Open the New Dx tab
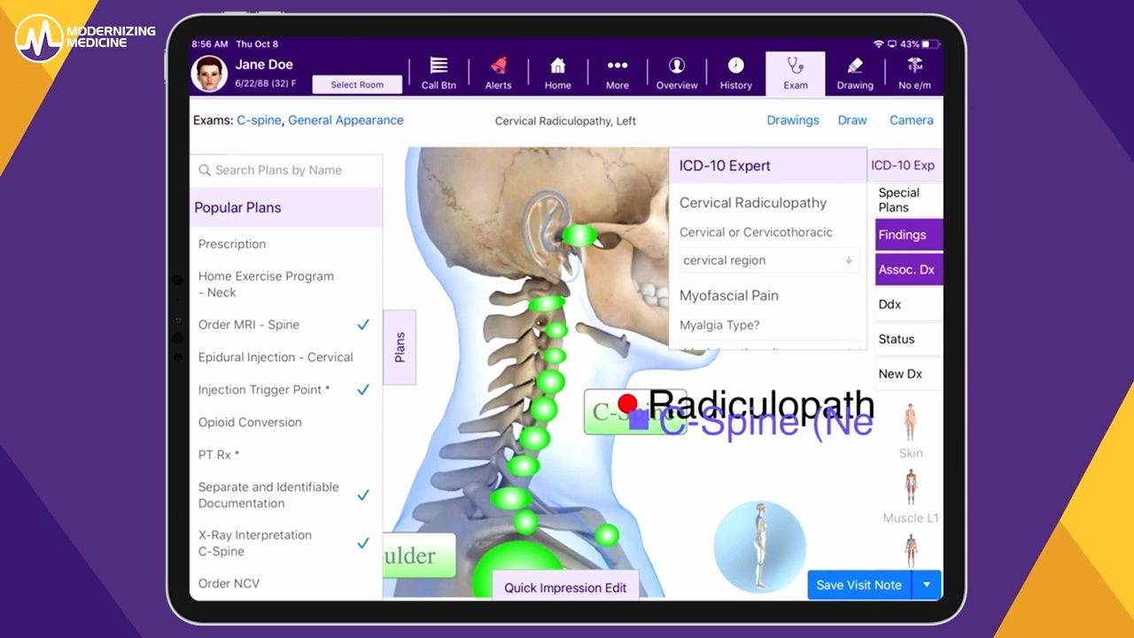 click(x=909, y=374)
